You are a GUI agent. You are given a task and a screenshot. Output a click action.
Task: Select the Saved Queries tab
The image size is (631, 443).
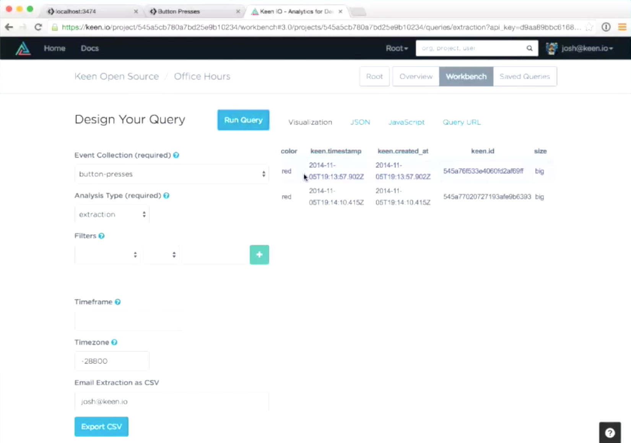pos(525,76)
